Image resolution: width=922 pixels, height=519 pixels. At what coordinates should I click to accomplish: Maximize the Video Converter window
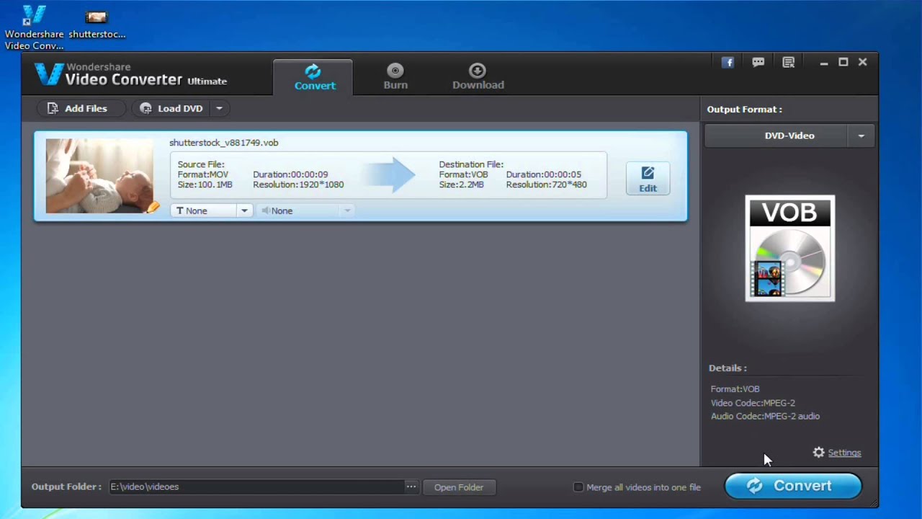[843, 63]
